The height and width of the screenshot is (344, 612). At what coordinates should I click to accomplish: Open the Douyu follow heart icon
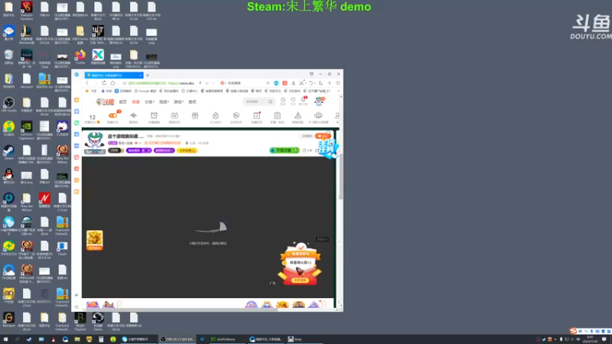pos(293,101)
